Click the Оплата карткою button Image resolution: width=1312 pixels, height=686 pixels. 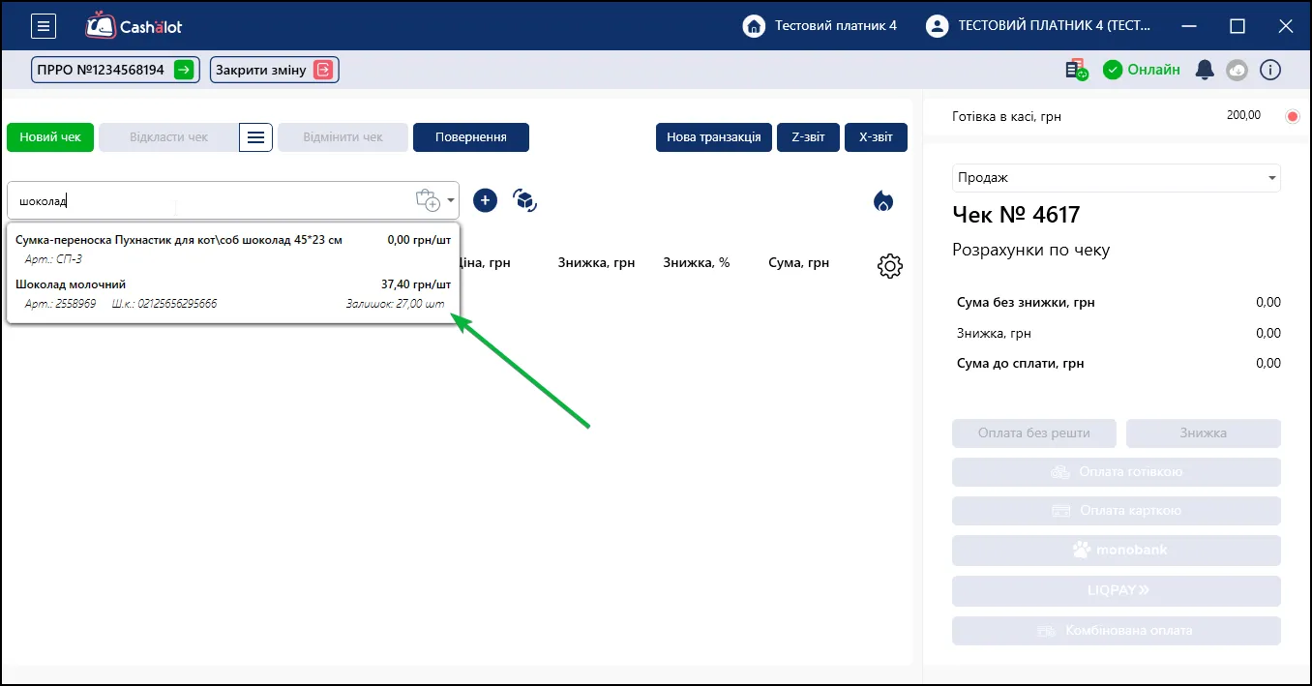tap(1117, 511)
